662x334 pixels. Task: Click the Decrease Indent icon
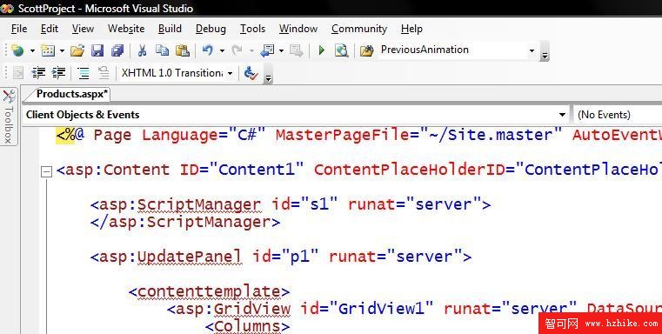(x=38, y=73)
